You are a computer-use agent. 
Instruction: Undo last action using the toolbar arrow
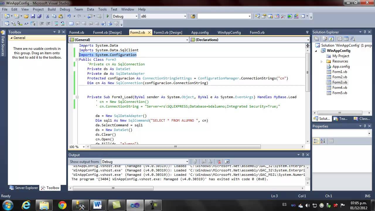coord(69,16)
